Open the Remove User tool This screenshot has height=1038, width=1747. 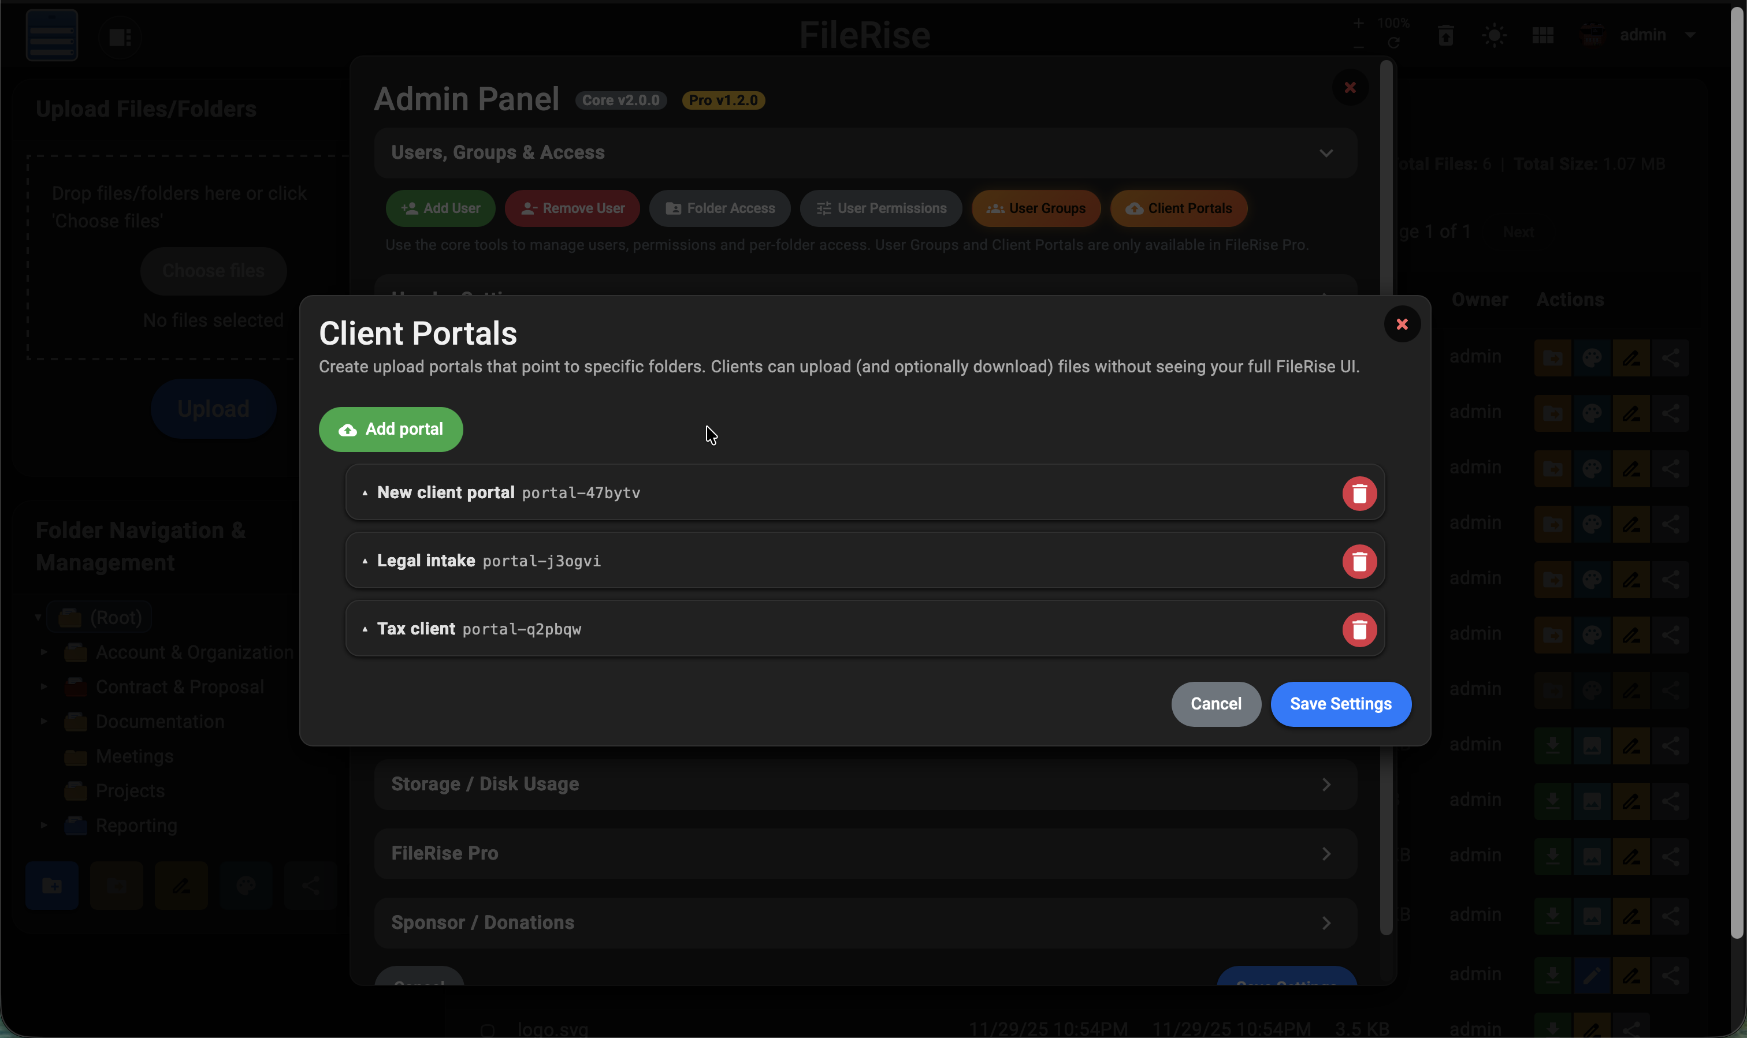tap(571, 208)
